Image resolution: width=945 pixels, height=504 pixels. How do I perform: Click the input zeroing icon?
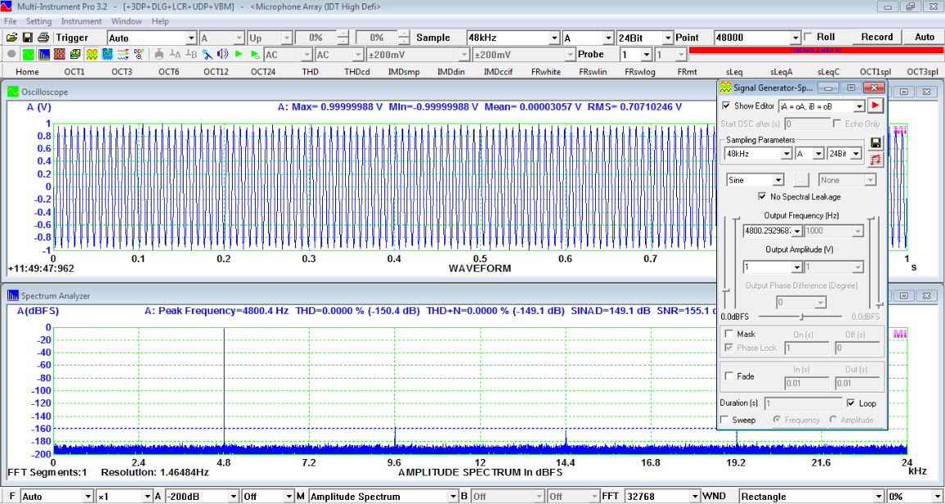point(159,54)
